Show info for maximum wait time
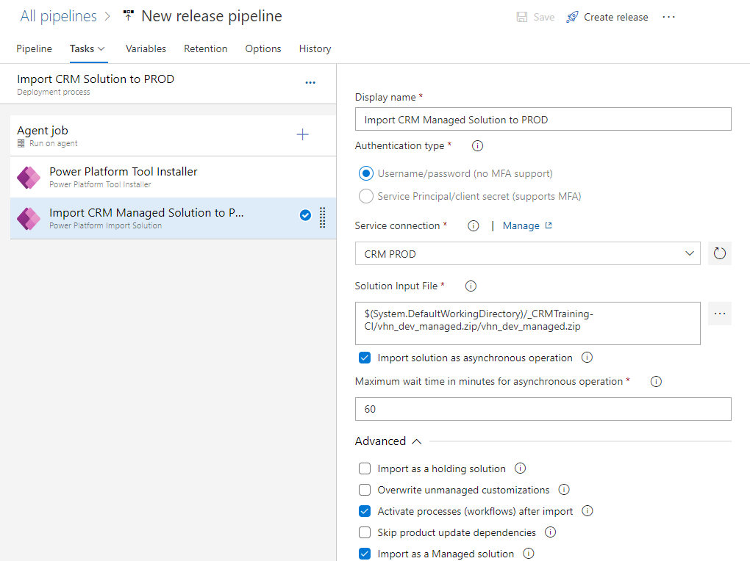The image size is (750, 561). pyautogui.click(x=656, y=381)
